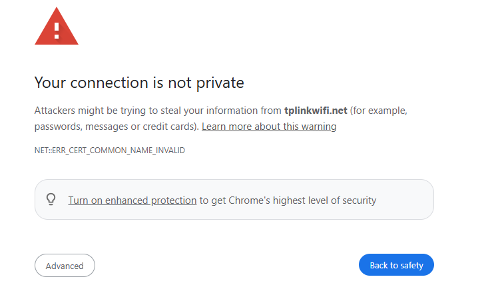Click the Your connection is not private heading
The image size is (484, 307).
[x=139, y=83]
